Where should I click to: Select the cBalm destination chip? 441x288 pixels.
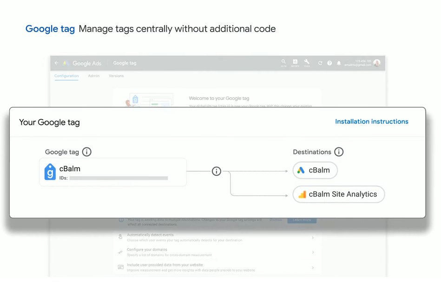coord(315,170)
